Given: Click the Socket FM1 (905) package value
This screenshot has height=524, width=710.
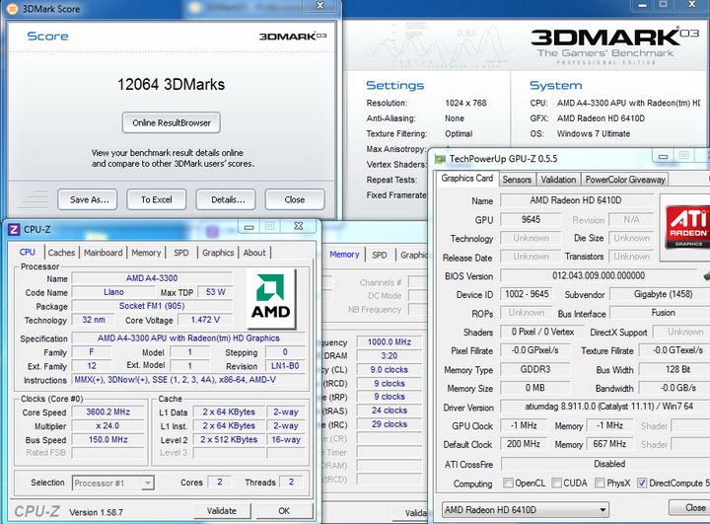Looking at the screenshot, I should click(x=152, y=306).
